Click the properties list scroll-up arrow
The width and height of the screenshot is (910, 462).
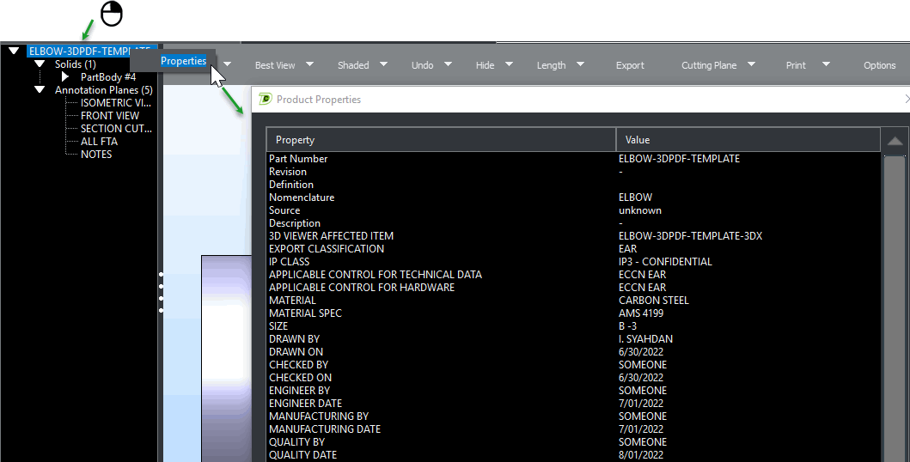point(895,141)
